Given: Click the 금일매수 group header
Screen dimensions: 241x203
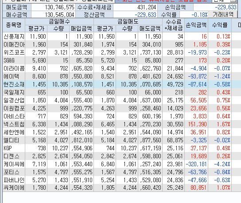Looking at the screenshot, I should click(59, 21).
